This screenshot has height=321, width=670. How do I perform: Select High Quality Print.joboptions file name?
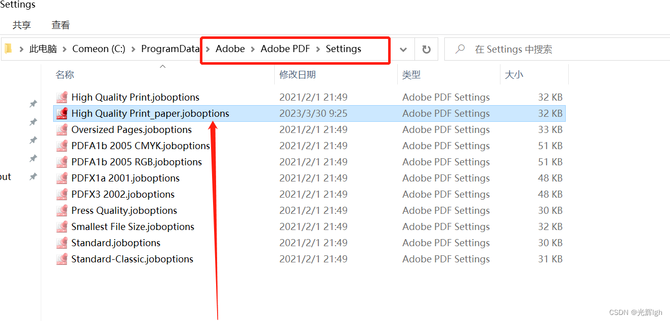point(135,97)
